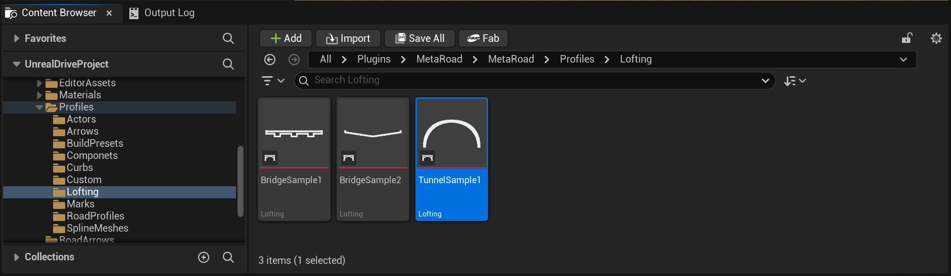Expand the Favorites section
This screenshot has height=276, width=951.
coord(16,38)
